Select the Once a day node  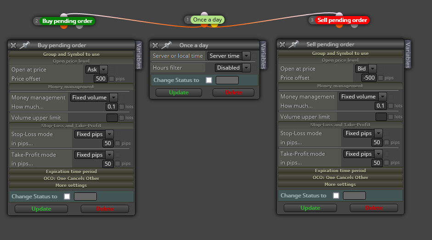208,20
